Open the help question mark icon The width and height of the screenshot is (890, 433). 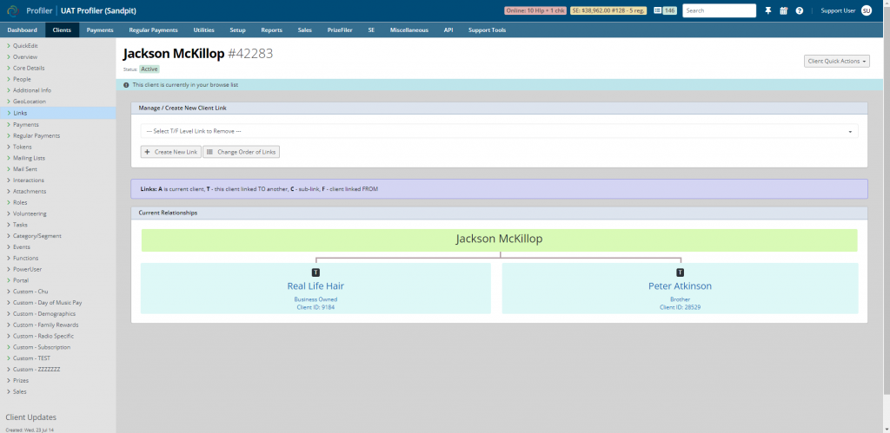pos(800,10)
